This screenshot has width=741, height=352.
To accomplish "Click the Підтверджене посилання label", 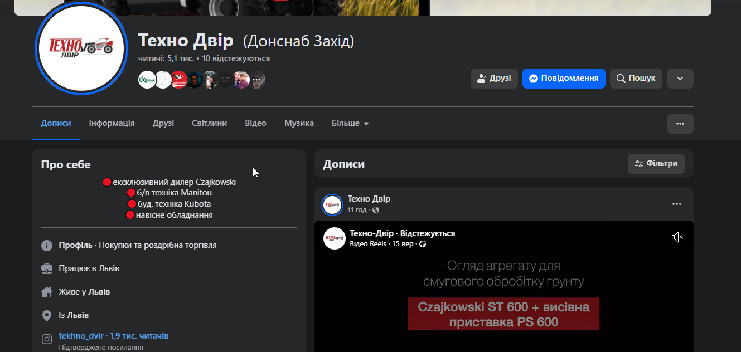I will tap(101, 347).
